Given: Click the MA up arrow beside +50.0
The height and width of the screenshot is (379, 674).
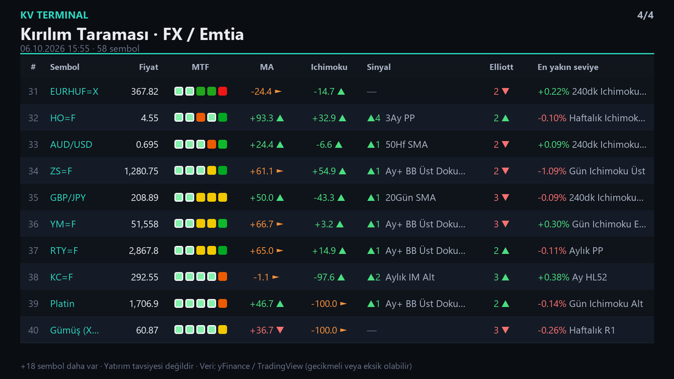Looking at the screenshot, I should [280, 198].
